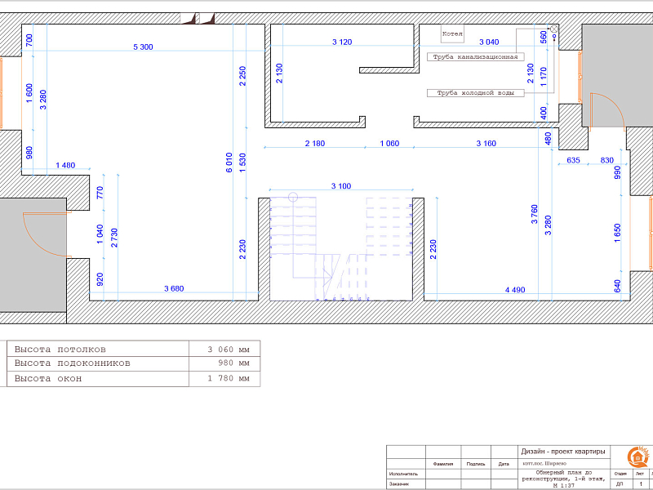Click the '3 060 мм' ceiling height value
Image resolution: width=653 pixels, height=490 pixels.
coord(229,350)
